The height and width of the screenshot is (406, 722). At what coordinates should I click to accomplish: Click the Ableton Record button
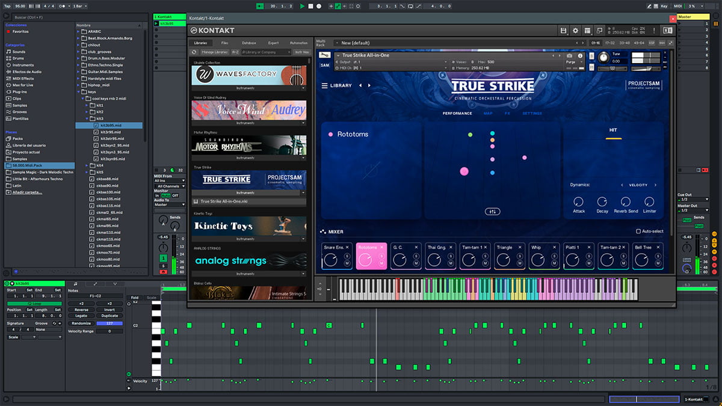pos(319,6)
